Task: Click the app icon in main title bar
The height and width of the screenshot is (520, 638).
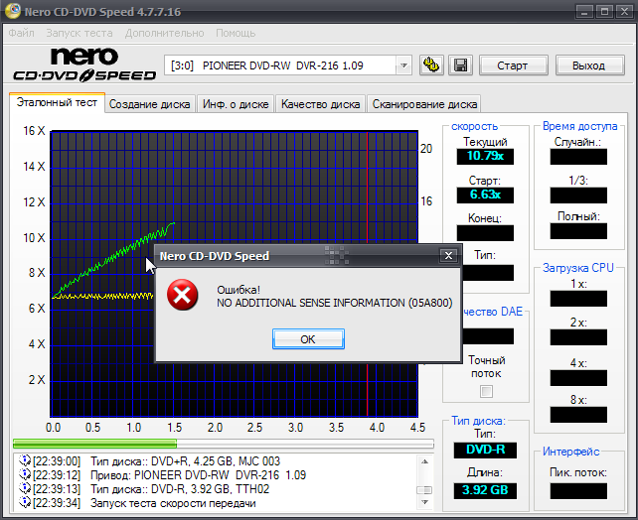Action: coord(11,13)
